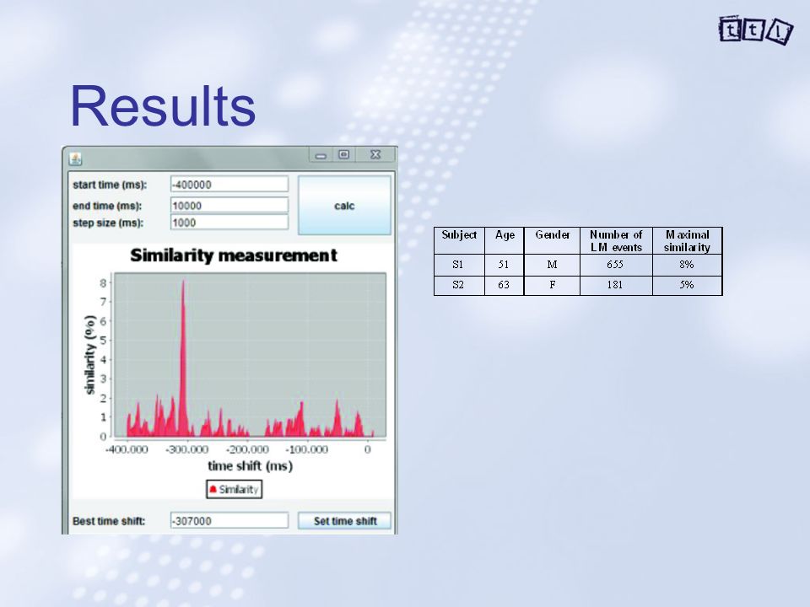The height and width of the screenshot is (607, 810).
Task: Click the LM events cell '655'
Action: (615, 264)
